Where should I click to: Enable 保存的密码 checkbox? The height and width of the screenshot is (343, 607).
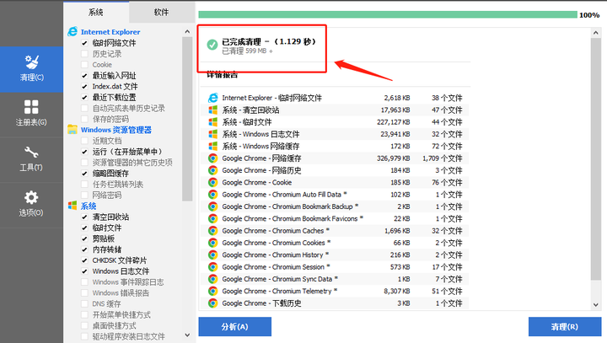84,119
